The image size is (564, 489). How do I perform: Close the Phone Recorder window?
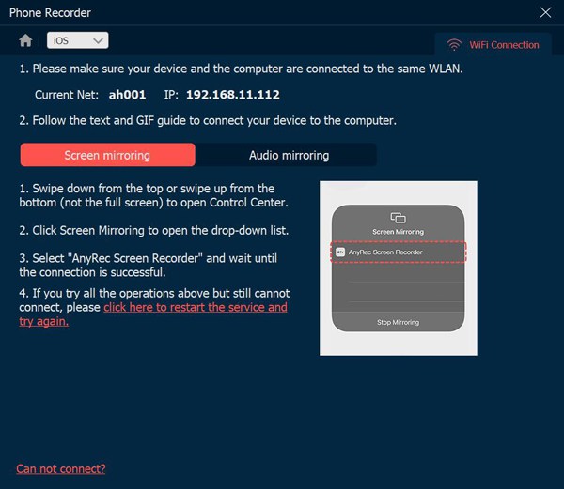coord(545,12)
